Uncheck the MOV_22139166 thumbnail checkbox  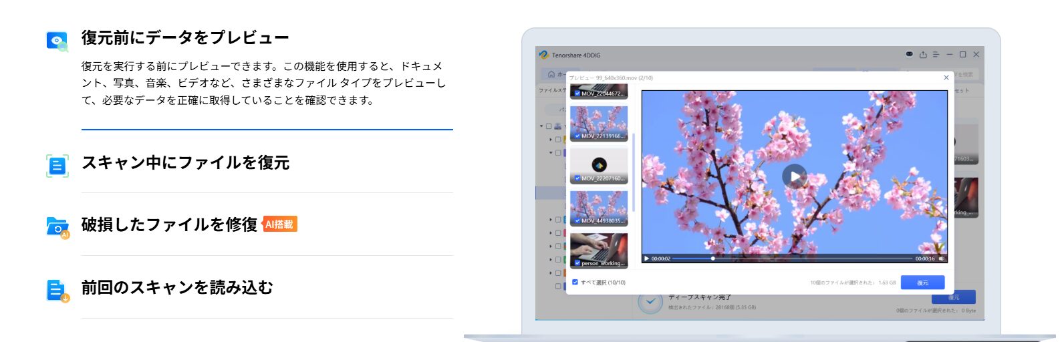click(577, 136)
